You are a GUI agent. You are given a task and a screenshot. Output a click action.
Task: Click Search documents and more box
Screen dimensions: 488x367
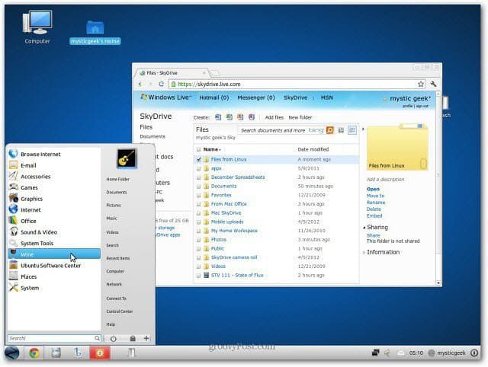(281, 130)
